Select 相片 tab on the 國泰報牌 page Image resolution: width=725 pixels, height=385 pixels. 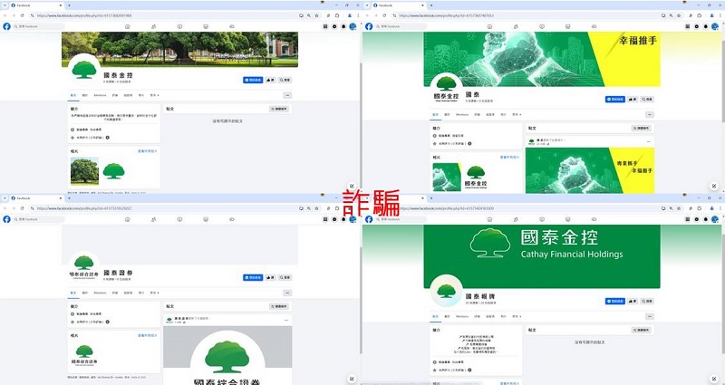tap(504, 316)
